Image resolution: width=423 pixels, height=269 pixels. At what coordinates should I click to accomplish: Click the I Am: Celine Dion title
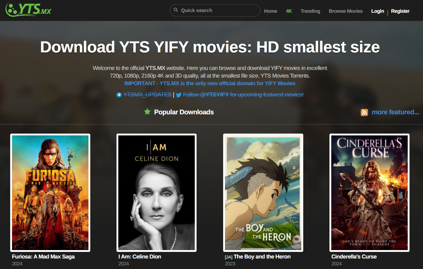click(140, 257)
